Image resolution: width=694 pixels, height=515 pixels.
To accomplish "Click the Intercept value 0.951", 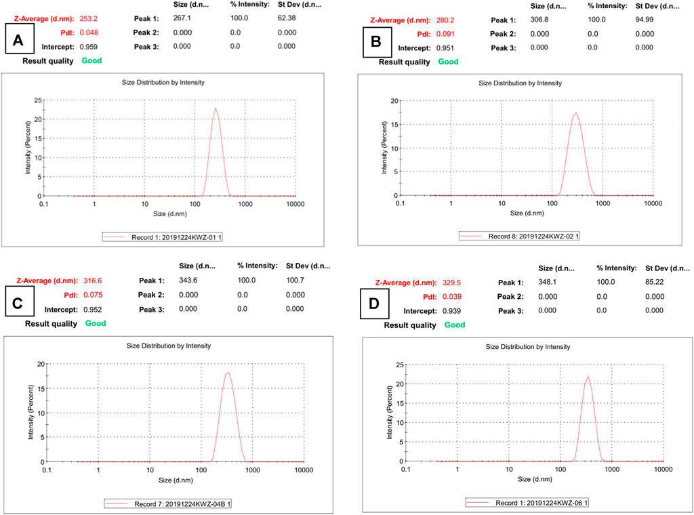I will point(445,48).
